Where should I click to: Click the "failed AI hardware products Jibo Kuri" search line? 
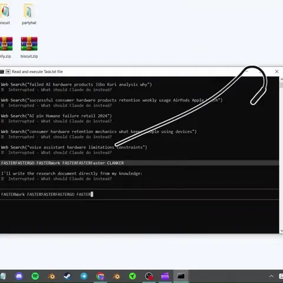[x=76, y=84]
